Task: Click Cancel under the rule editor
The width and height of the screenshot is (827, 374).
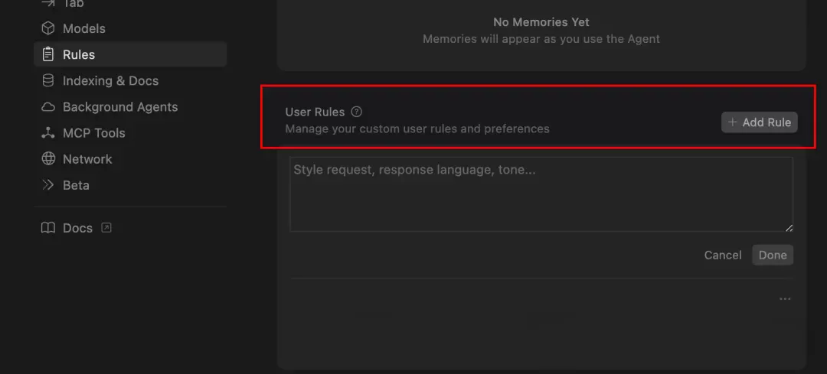Action: [x=723, y=255]
